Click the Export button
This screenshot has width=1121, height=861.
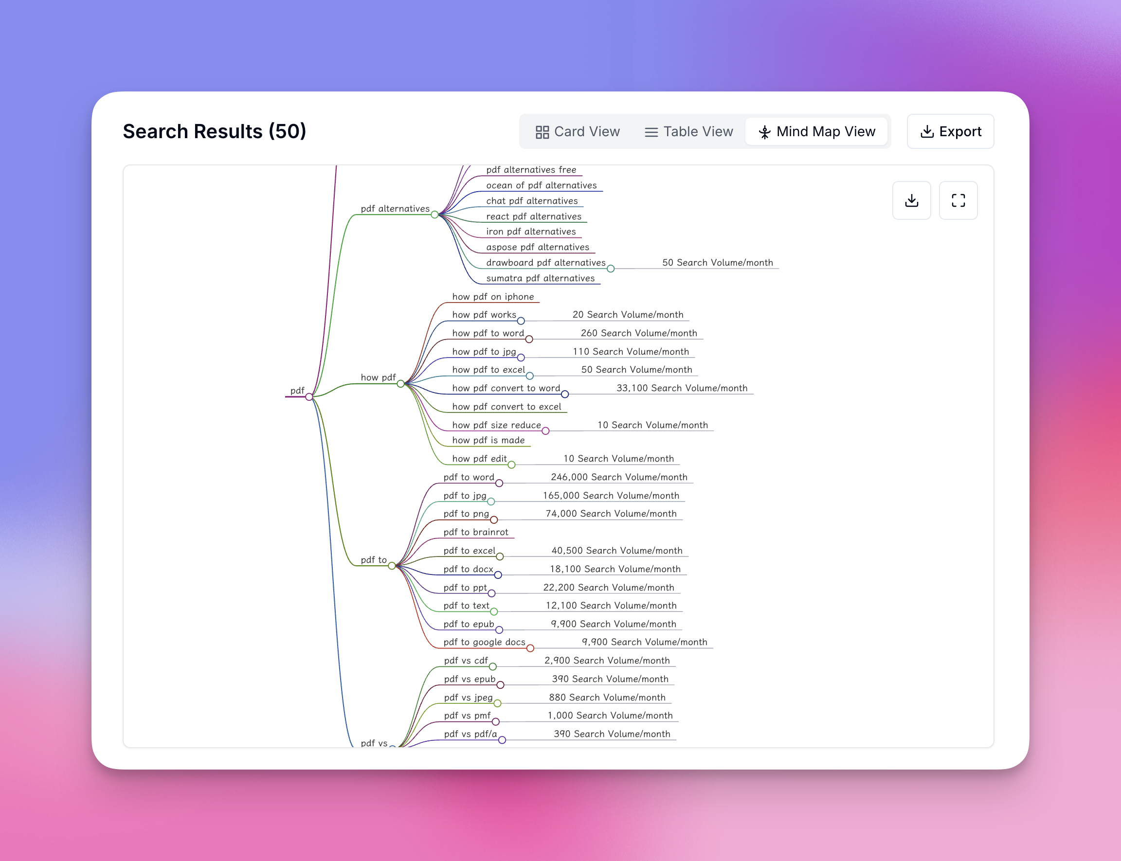[950, 132]
